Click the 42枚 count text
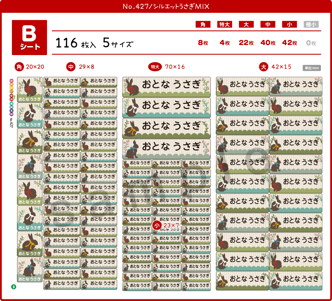 290,43
